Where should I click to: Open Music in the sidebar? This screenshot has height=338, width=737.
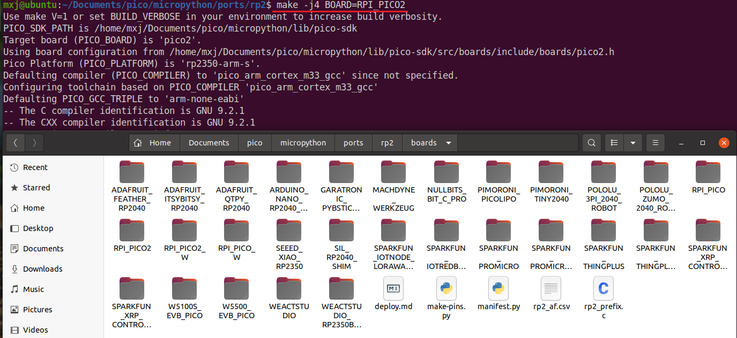[x=52, y=289]
